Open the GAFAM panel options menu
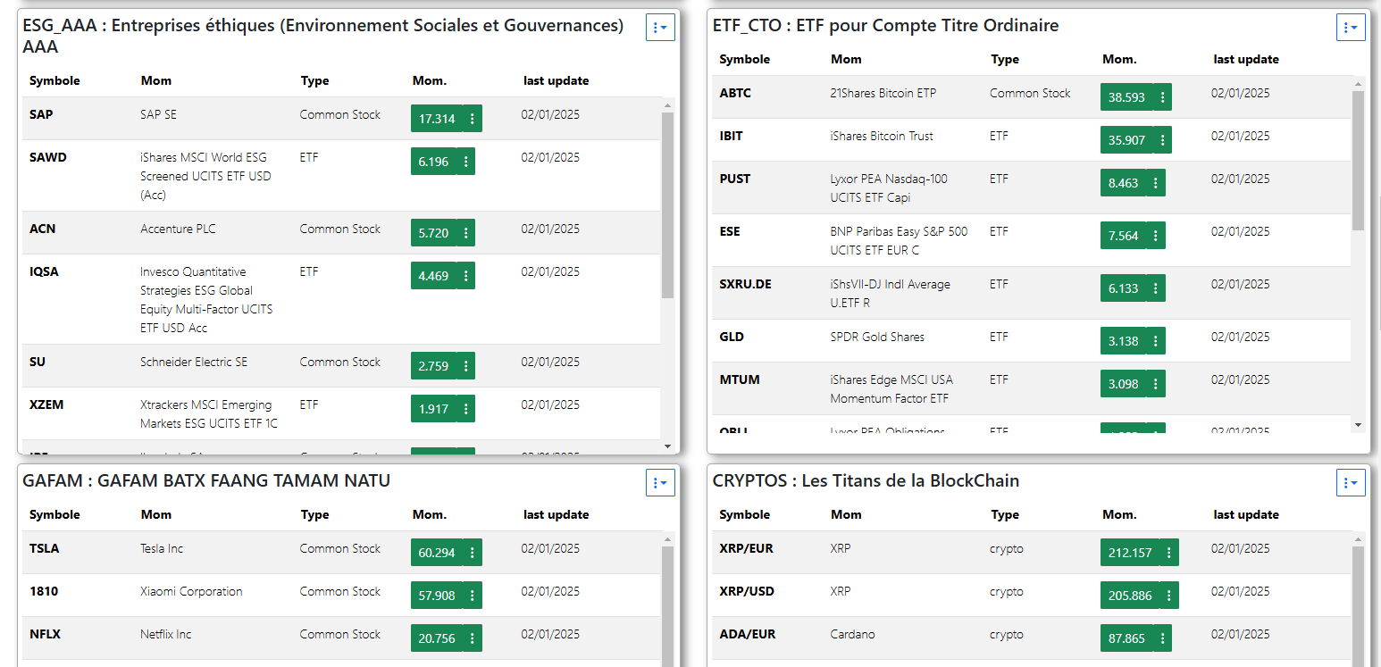The height and width of the screenshot is (667, 1381). (x=660, y=482)
